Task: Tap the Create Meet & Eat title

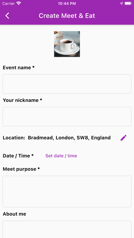Action: coord(67,16)
